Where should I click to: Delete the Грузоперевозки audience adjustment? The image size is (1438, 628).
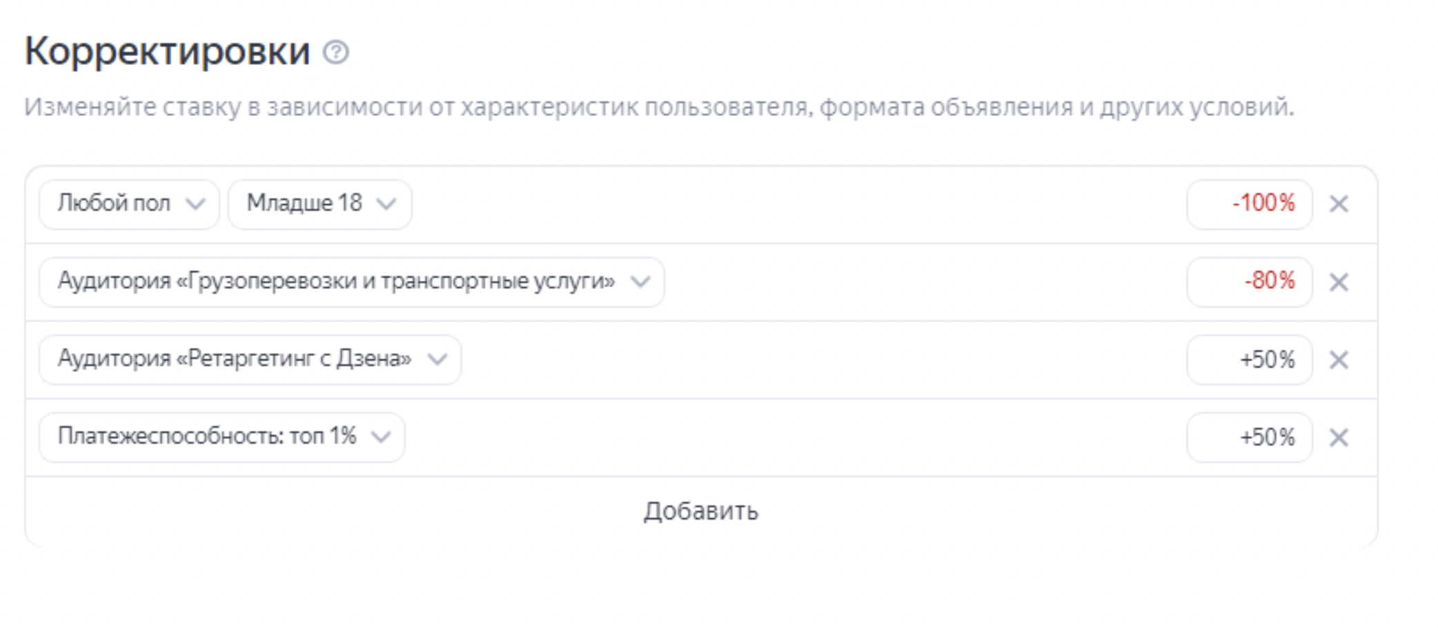pos(1339,282)
